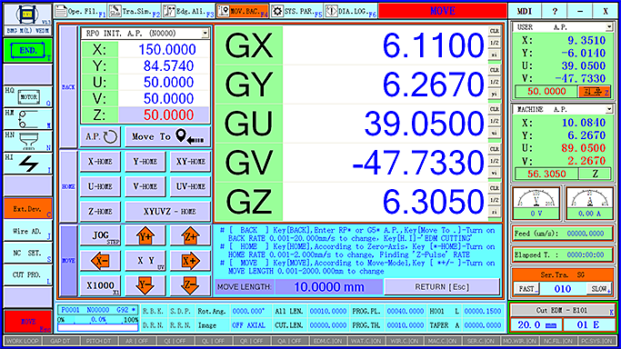
Task: Click Move To location button
Action: tap(168, 137)
